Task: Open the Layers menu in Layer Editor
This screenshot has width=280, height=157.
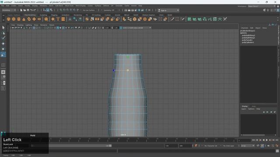Action: 244,109
